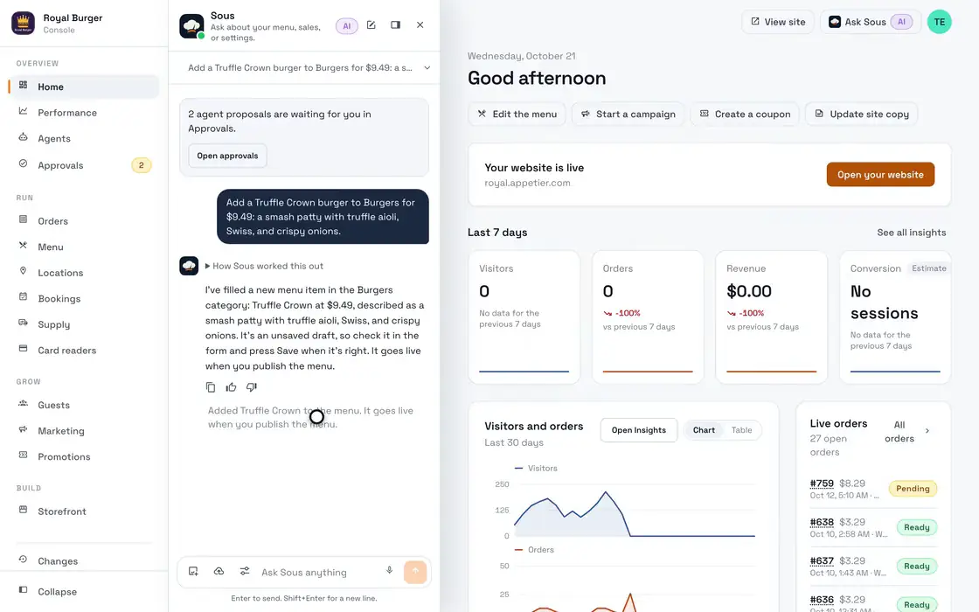Open order #759 link
Image resolution: width=979 pixels, height=612 pixels.
[822, 483]
